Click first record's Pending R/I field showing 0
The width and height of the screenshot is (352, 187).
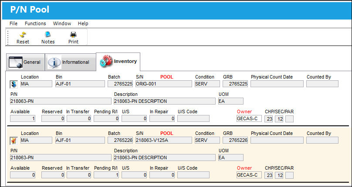coord(106,118)
